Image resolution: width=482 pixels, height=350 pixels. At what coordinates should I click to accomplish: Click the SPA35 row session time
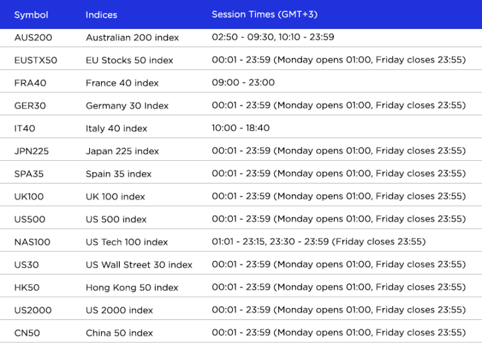point(338,173)
